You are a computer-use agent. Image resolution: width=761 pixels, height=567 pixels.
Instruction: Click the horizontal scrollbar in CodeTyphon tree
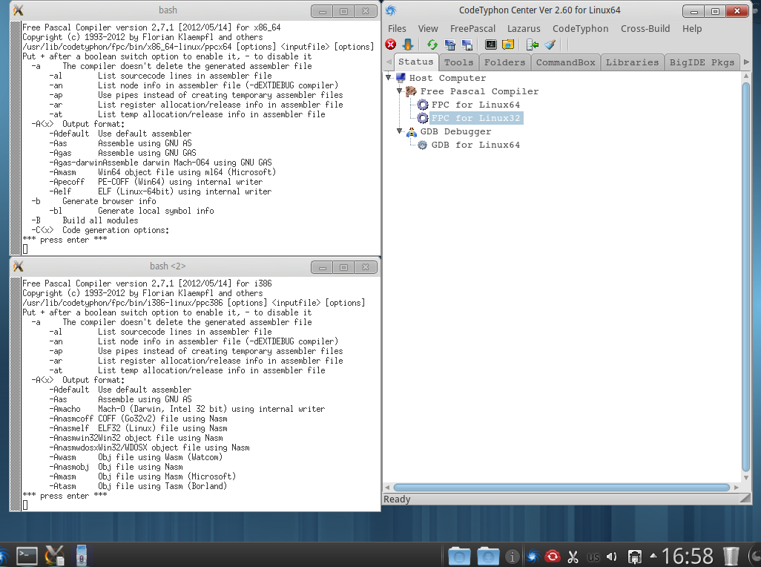(x=561, y=487)
